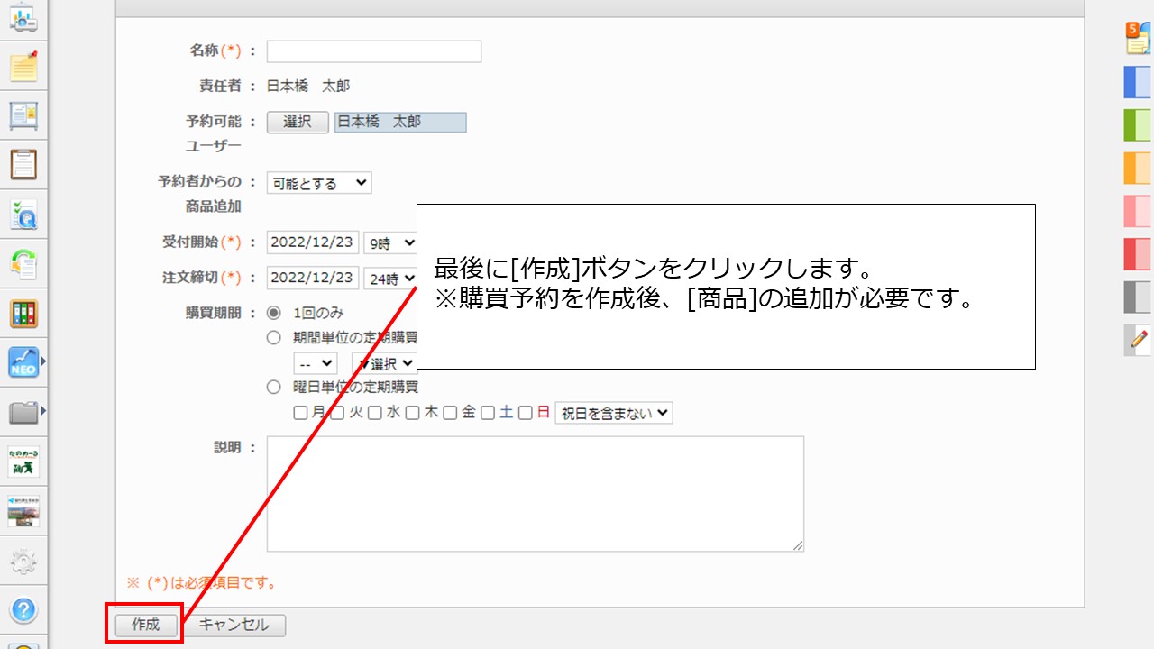Open the blue NEO chart icon

(23, 362)
